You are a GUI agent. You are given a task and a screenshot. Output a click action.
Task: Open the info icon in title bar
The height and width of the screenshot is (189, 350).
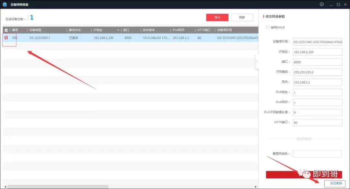[322, 4]
